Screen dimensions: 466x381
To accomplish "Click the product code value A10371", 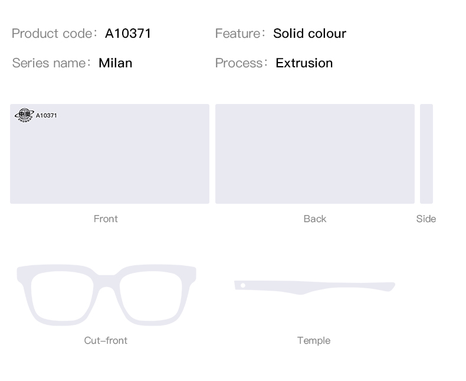I will point(128,33).
